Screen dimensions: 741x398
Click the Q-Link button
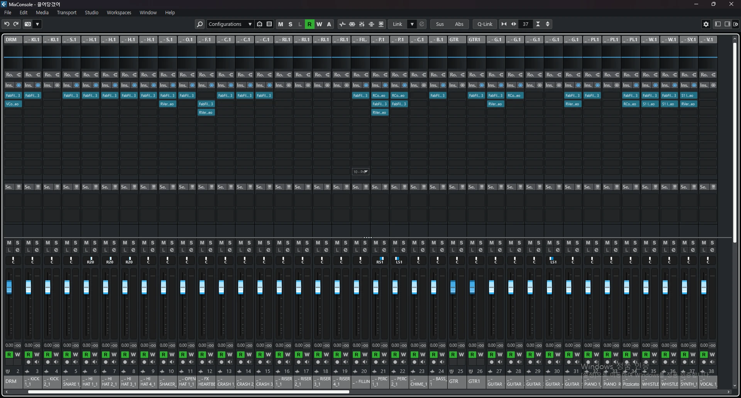[485, 24]
